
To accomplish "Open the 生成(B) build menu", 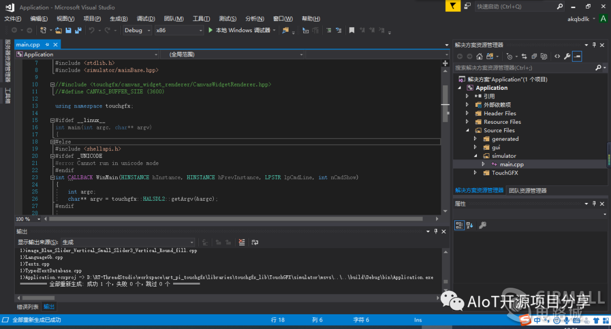I will 119,19.
